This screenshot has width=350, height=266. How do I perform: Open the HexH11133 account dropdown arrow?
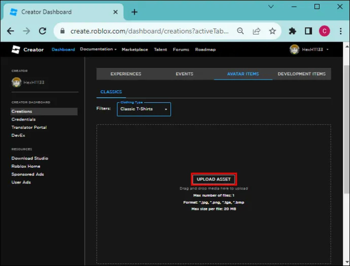tap(328, 50)
